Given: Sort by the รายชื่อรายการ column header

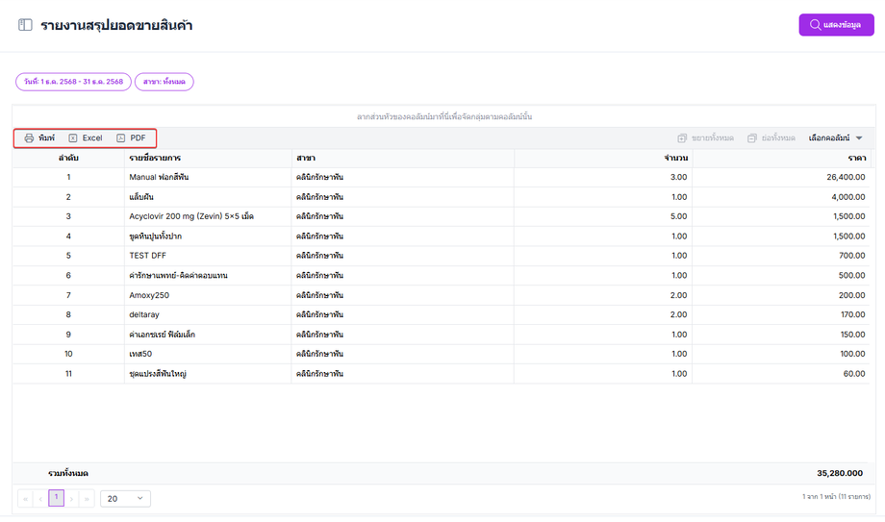Looking at the screenshot, I should tap(208, 158).
